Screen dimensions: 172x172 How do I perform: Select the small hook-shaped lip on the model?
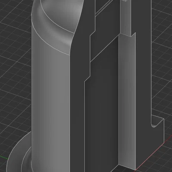[157, 122]
